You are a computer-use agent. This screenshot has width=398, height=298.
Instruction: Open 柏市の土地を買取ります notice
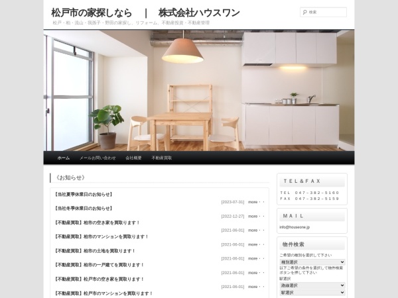(95, 251)
